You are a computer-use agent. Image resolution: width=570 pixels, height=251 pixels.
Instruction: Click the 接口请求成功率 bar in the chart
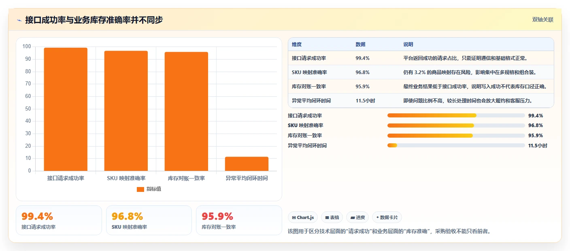pos(66,109)
